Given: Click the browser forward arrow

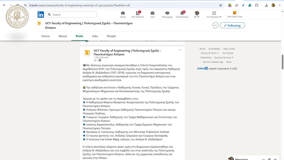Looking at the screenshot, I should click(x=11, y=5).
